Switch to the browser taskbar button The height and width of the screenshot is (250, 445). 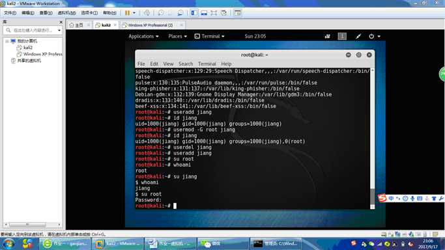tap(65, 243)
